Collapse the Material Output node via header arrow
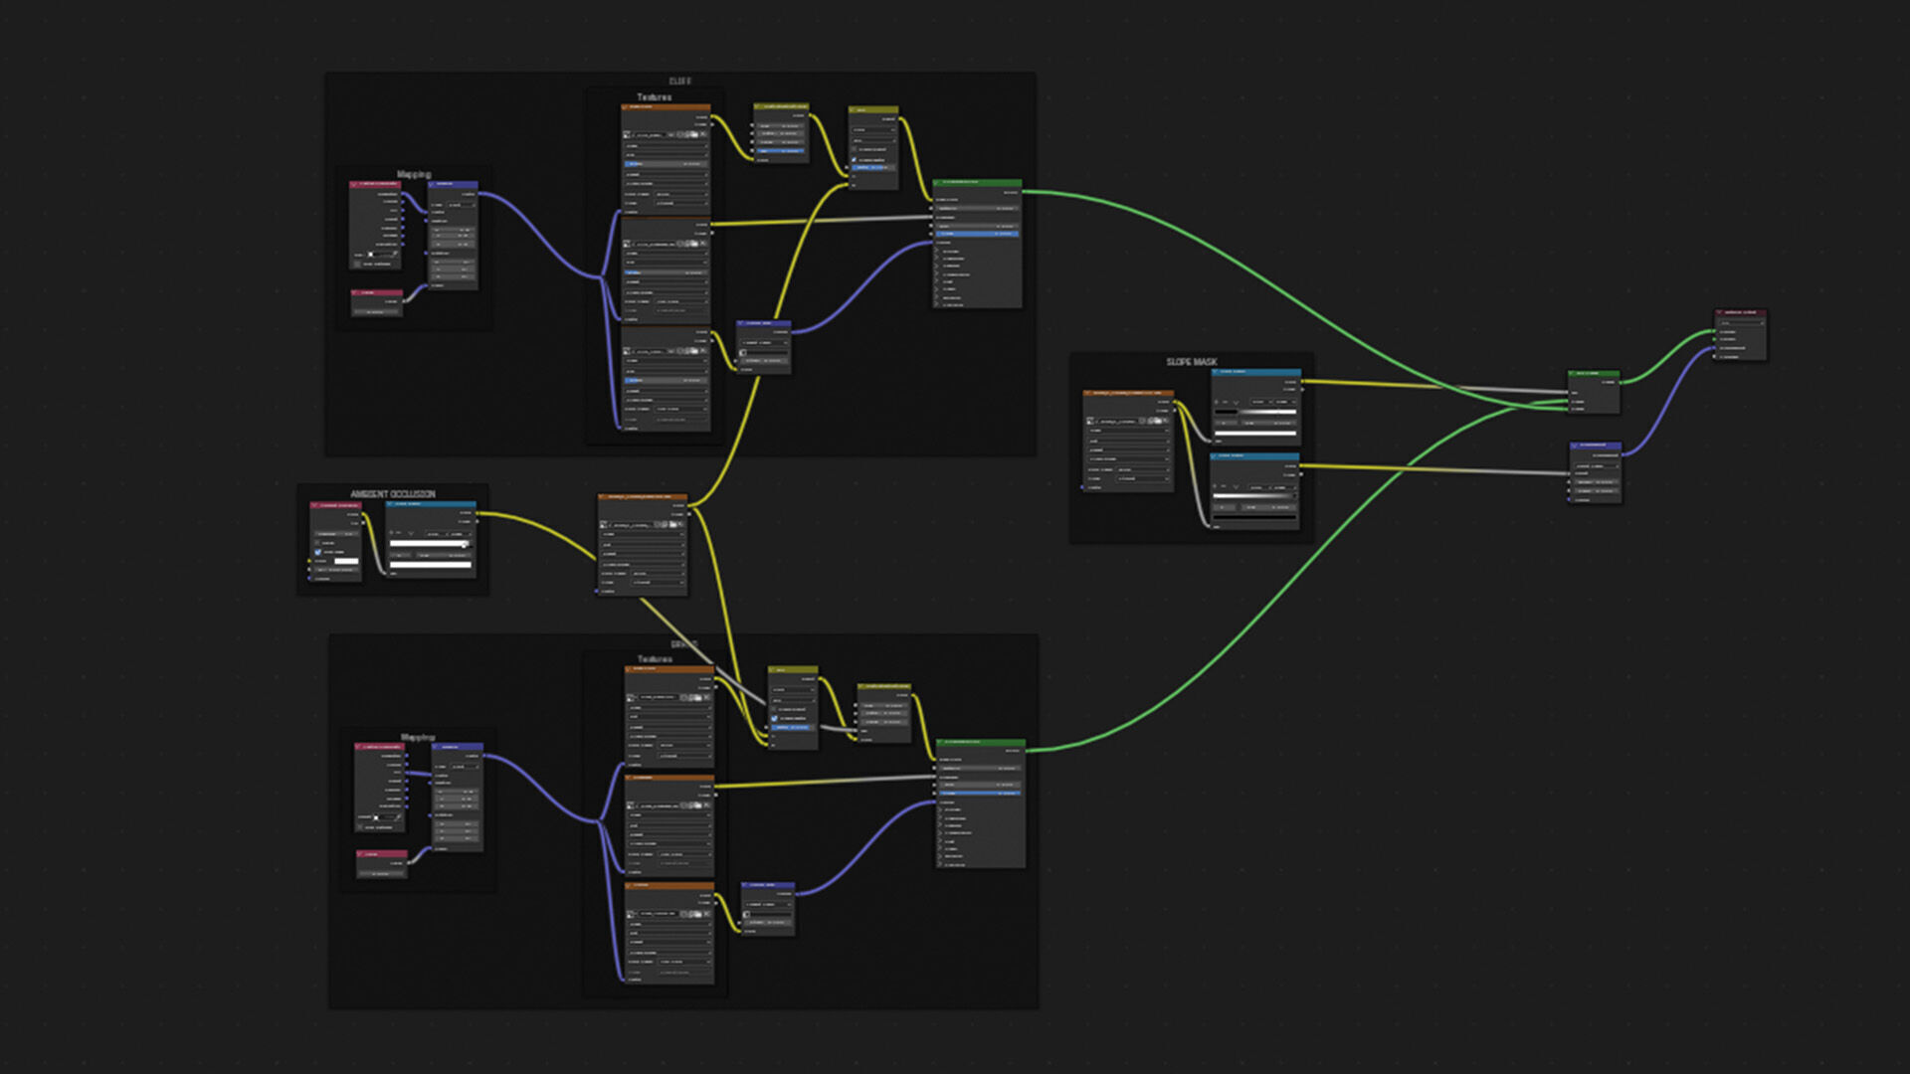Image resolution: width=1910 pixels, height=1074 pixels. coord(1719,312)
